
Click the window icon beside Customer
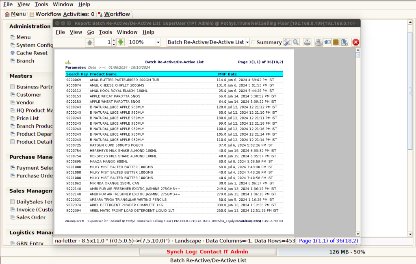(x=13, y=95)
